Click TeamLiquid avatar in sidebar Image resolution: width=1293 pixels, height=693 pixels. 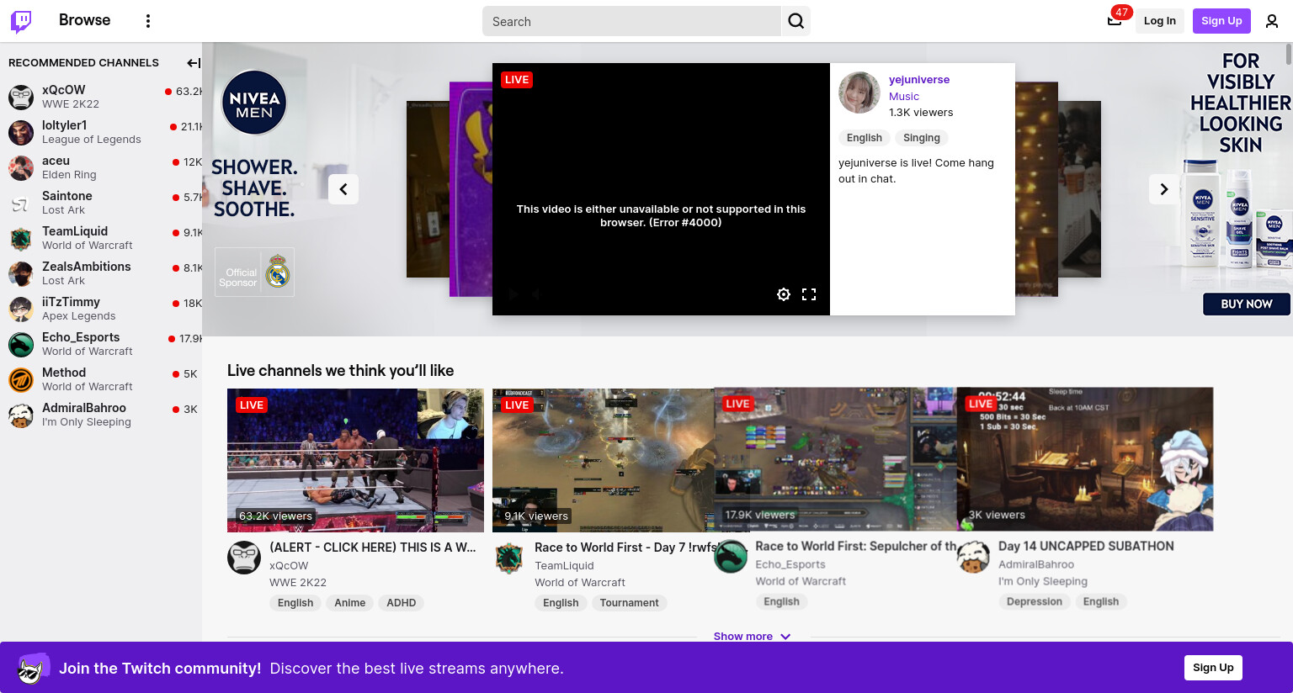[x=21, y=238]
